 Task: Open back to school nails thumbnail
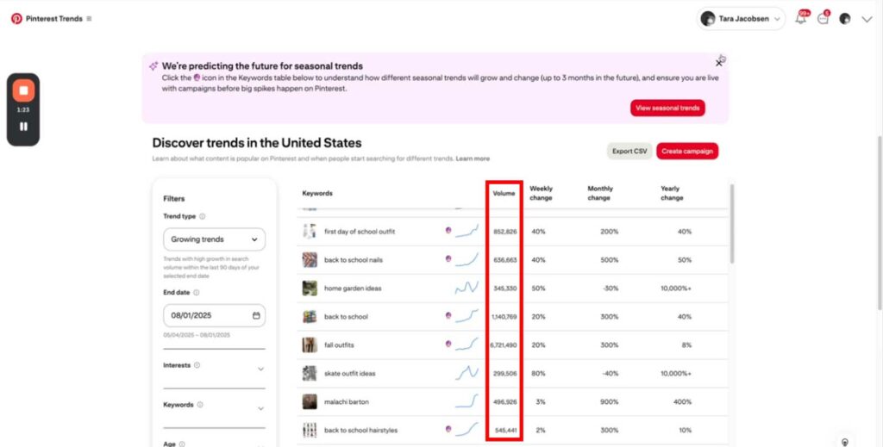[310, 260]
